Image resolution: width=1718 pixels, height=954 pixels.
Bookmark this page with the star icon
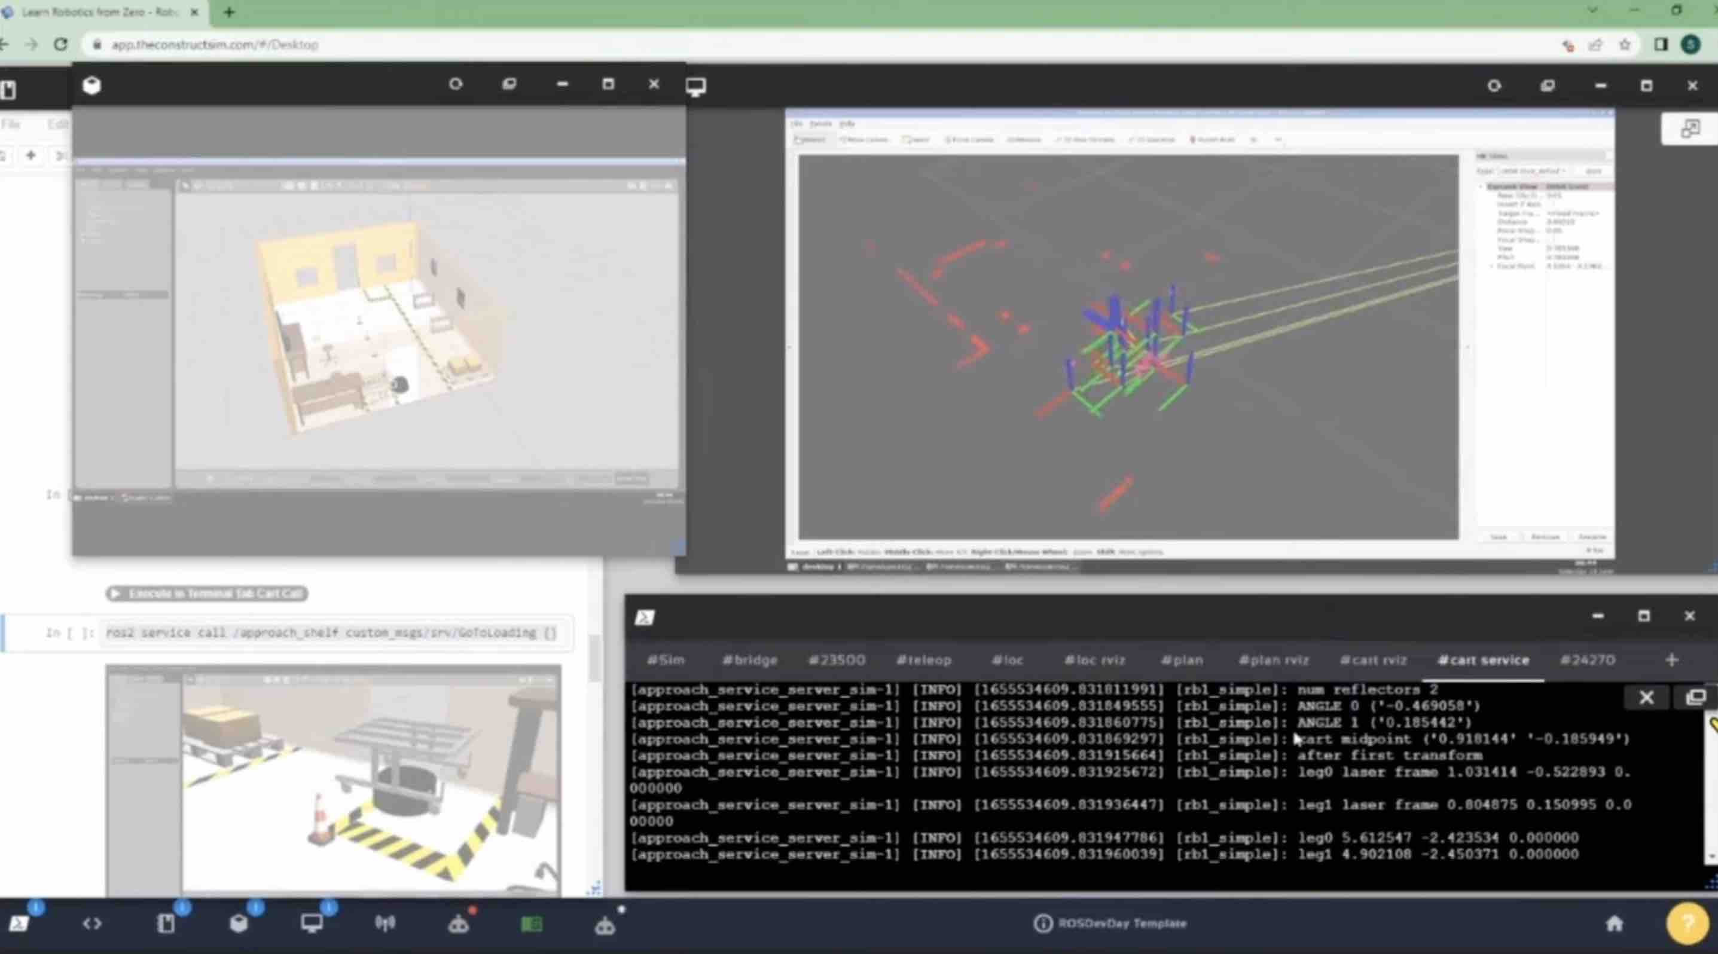click(1625, 45)
